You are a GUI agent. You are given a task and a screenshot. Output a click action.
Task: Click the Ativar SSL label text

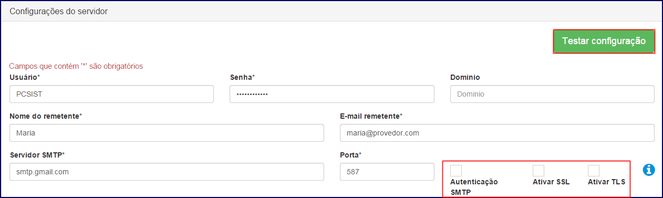(x=551, y=182)
